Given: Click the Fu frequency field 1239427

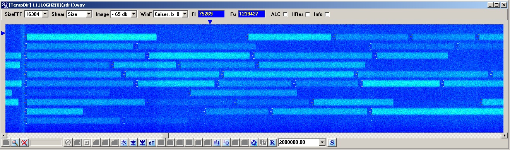Looking at the screenshot, I should tap(252, 14).
